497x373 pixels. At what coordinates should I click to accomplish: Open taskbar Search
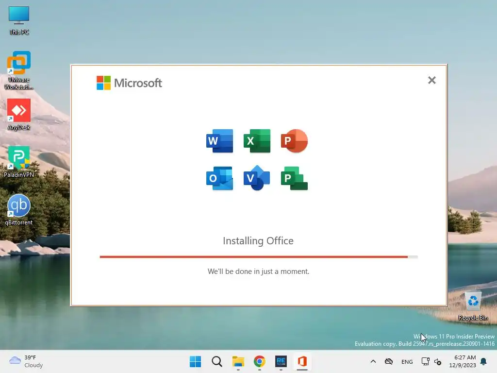[217, 361]
